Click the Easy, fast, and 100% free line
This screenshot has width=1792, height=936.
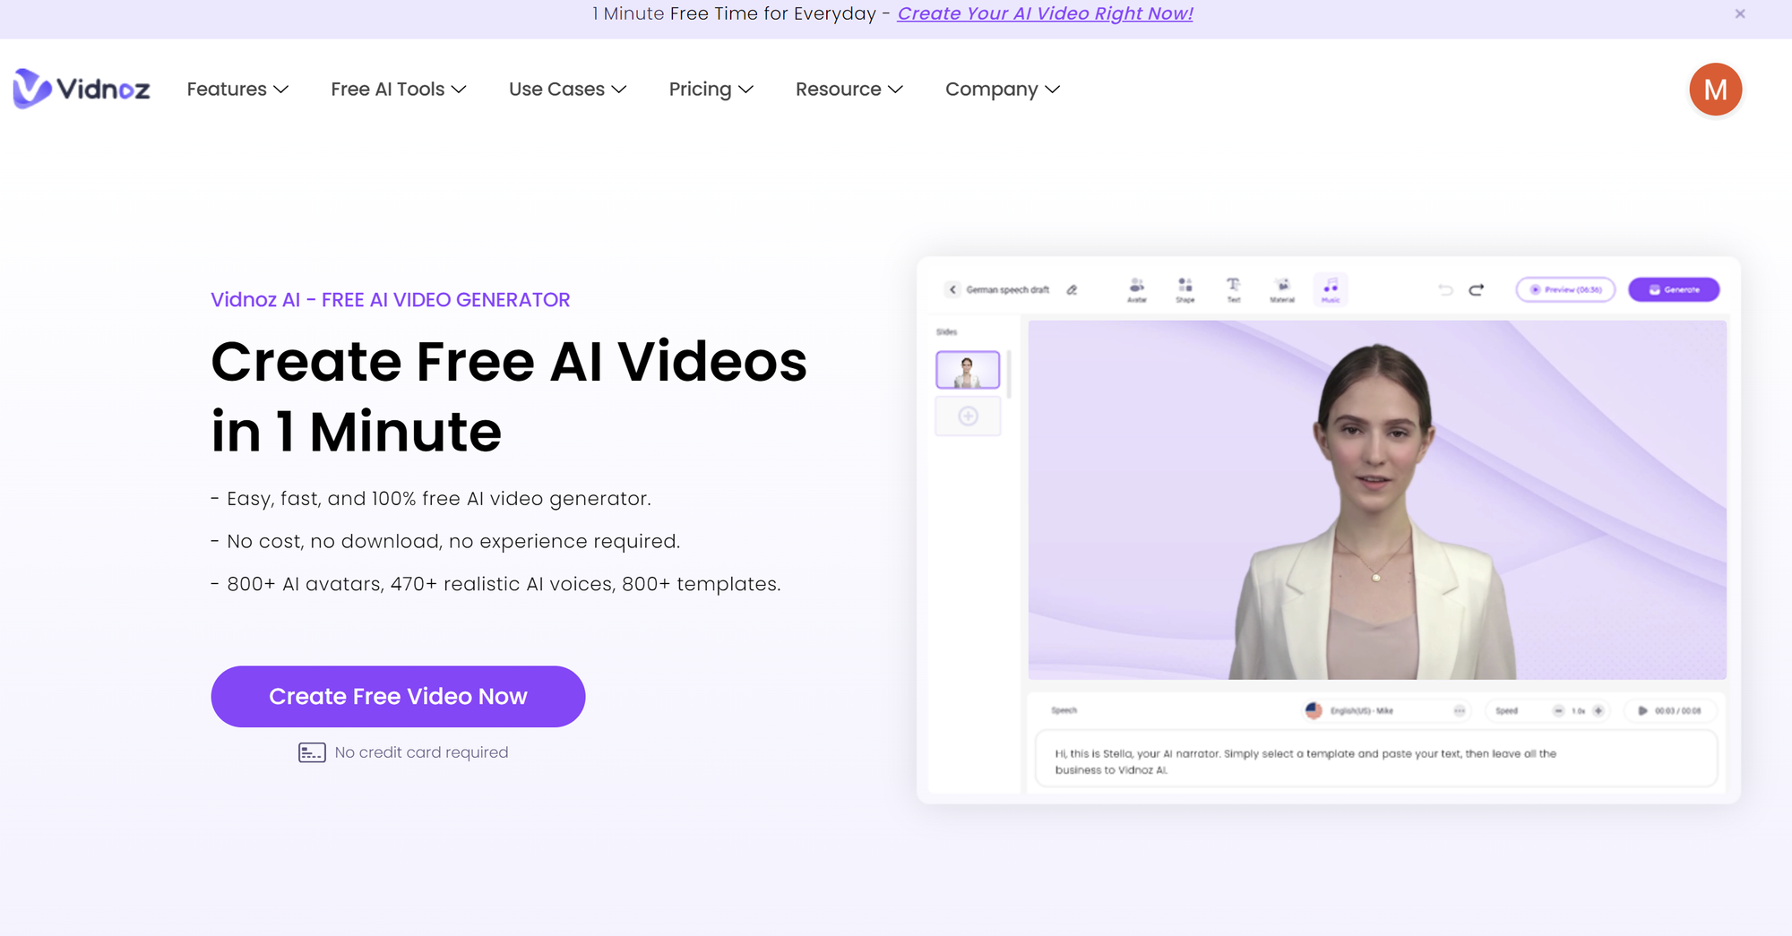pos(431,498)
